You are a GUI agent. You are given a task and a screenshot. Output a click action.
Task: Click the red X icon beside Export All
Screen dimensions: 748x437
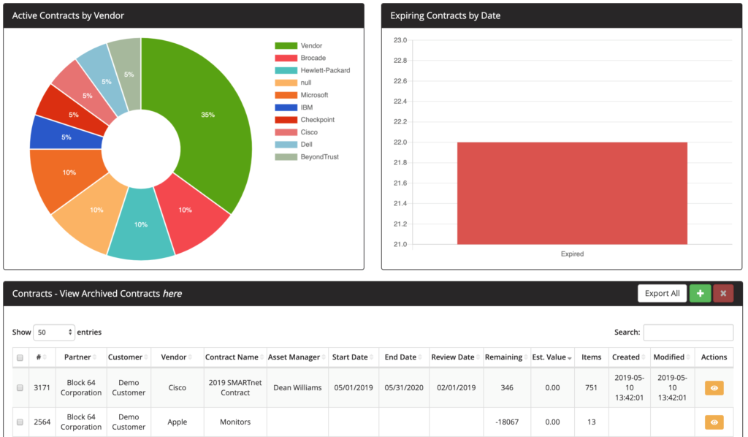(x=723, y=293)
